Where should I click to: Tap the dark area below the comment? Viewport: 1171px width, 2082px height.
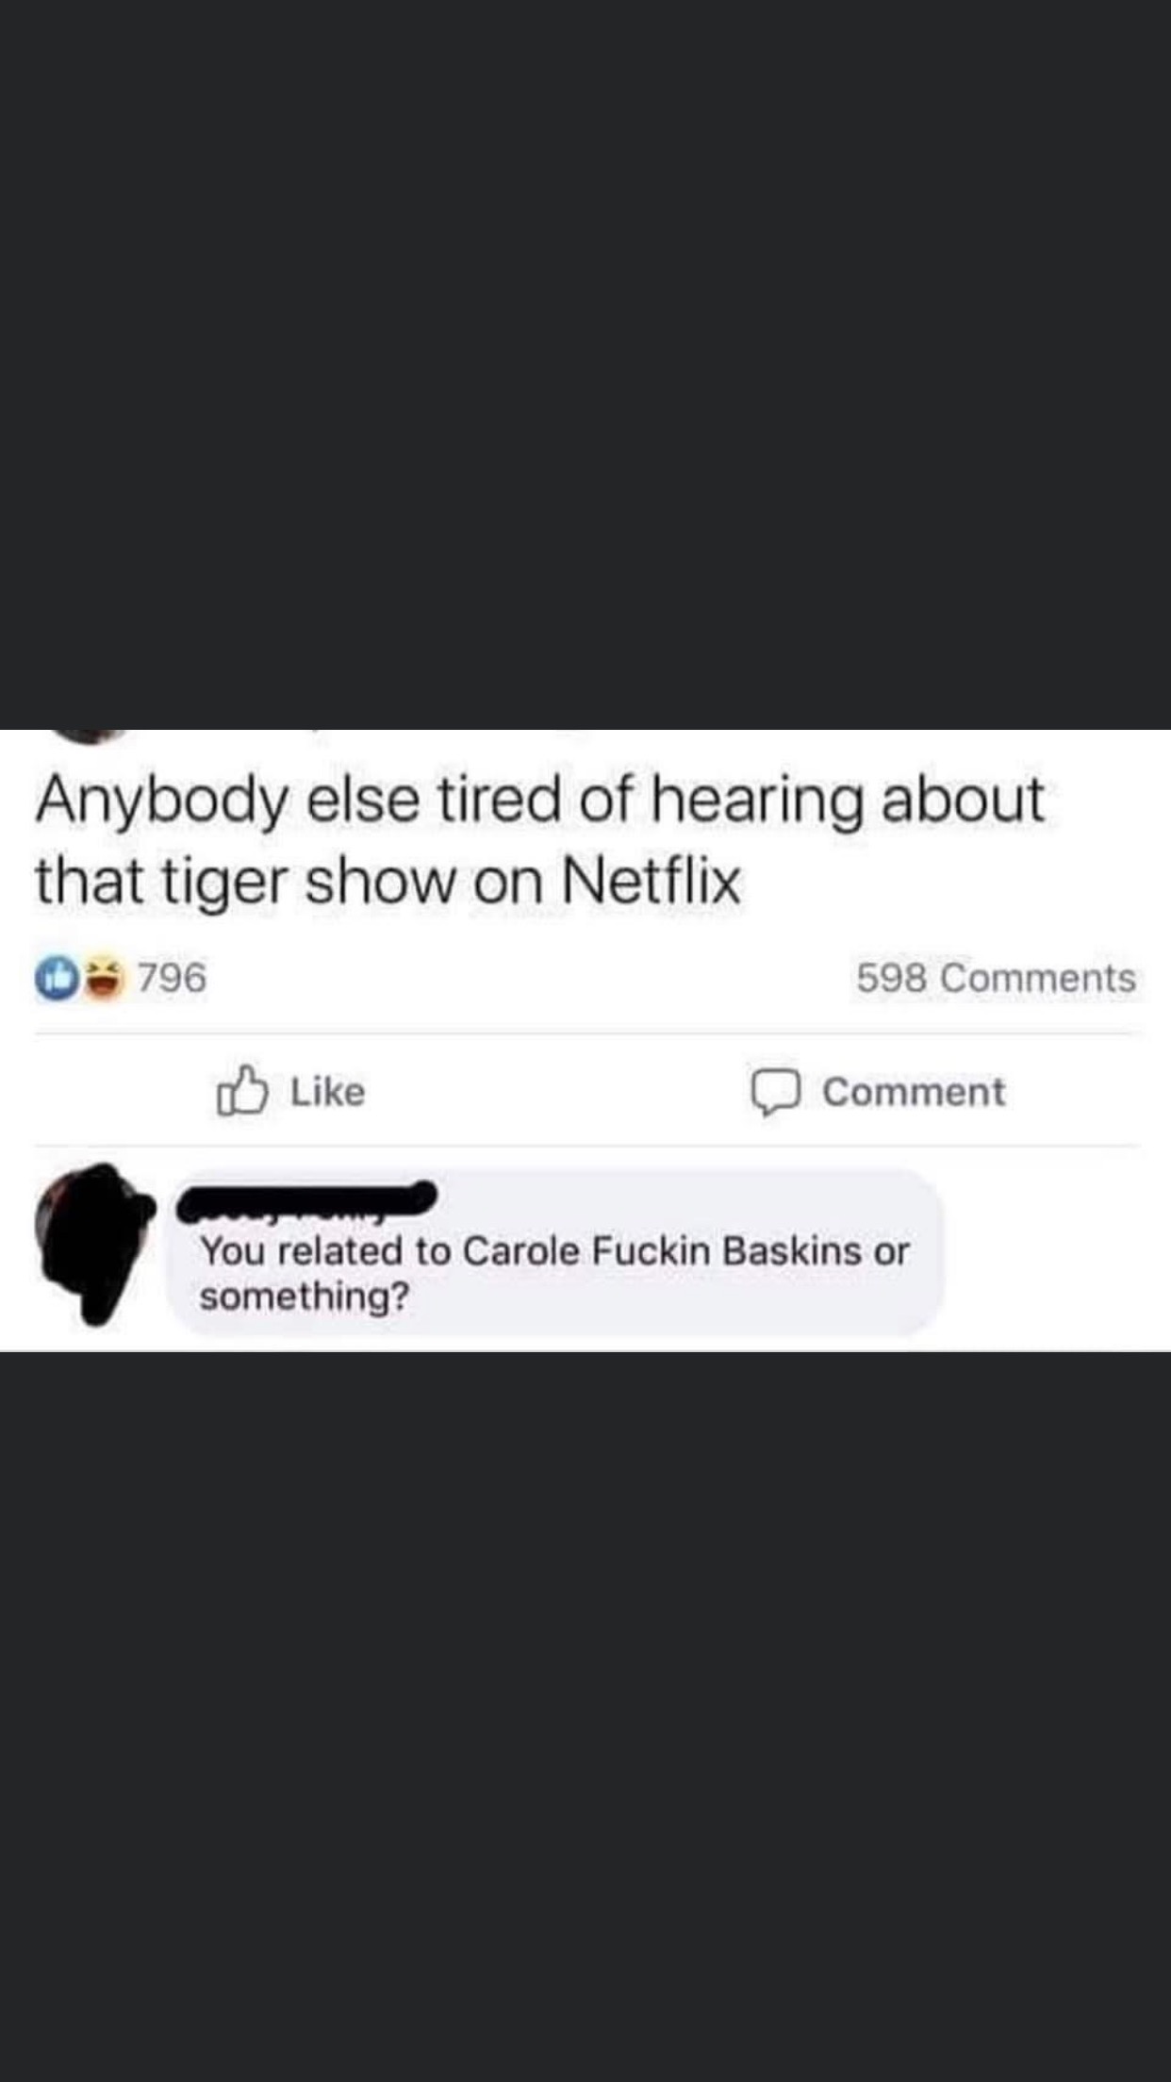point(585,1716)
